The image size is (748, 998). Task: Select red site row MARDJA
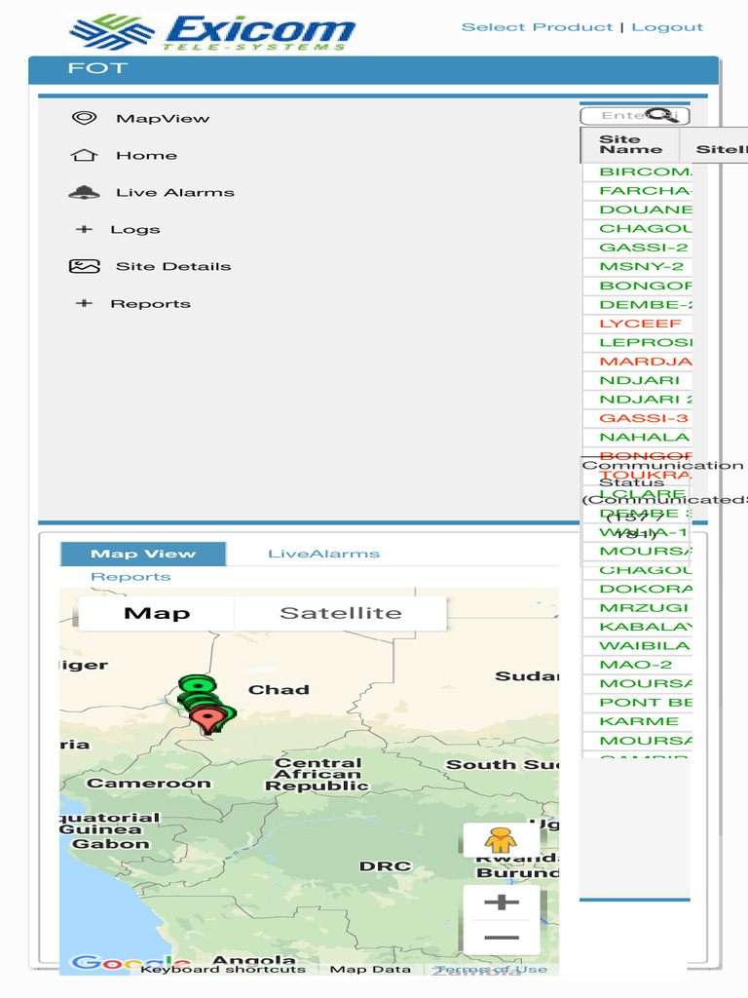pyautogui.click(x=637, y=362)
